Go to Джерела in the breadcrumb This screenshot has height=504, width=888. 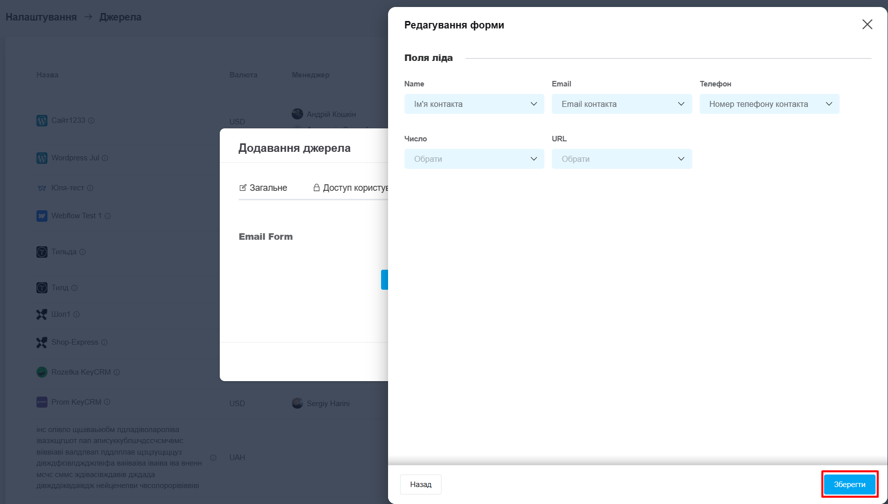[x=120, y=17]
